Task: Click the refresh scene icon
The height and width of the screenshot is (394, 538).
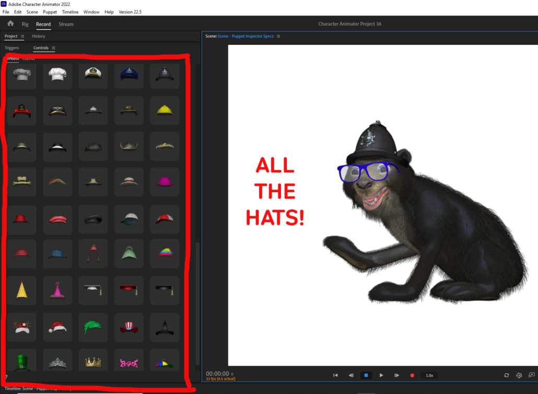Action: pyautogui.click(x=507, y=376)
